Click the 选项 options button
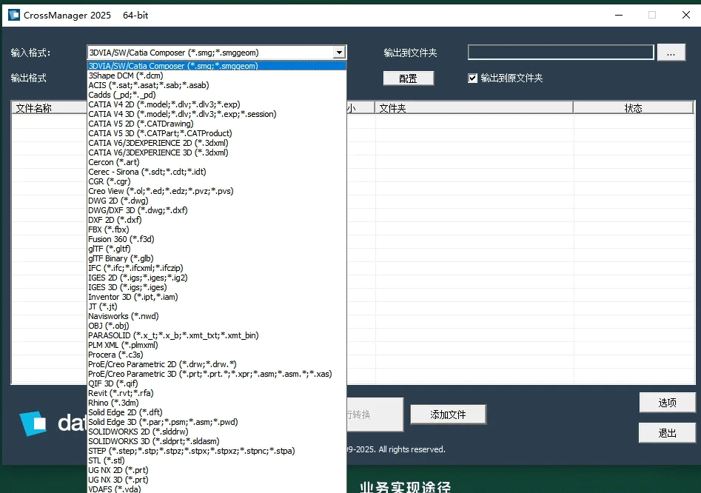 (665, 402)
